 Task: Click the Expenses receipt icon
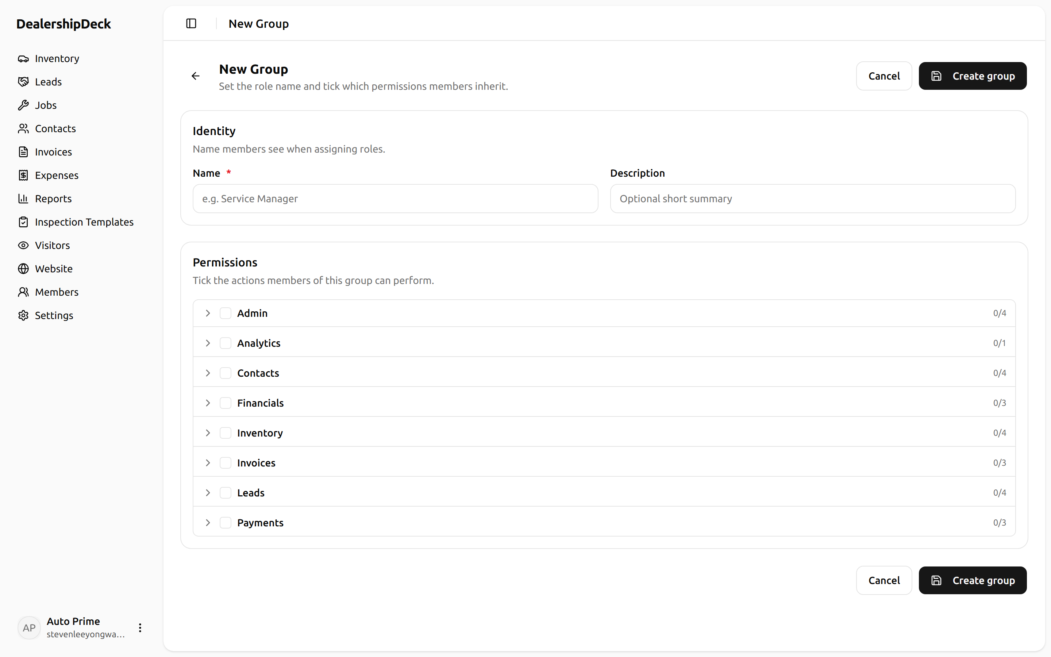point(23,175)
